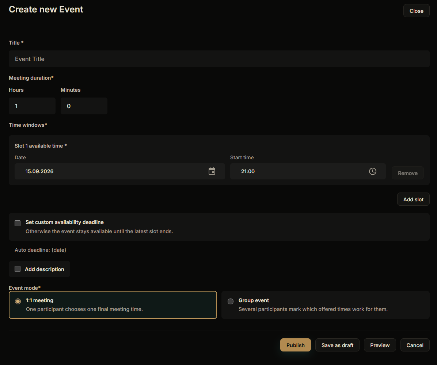Click 'Several participants mark which offered times' description

pyautogui.click(x=313, y=309)
